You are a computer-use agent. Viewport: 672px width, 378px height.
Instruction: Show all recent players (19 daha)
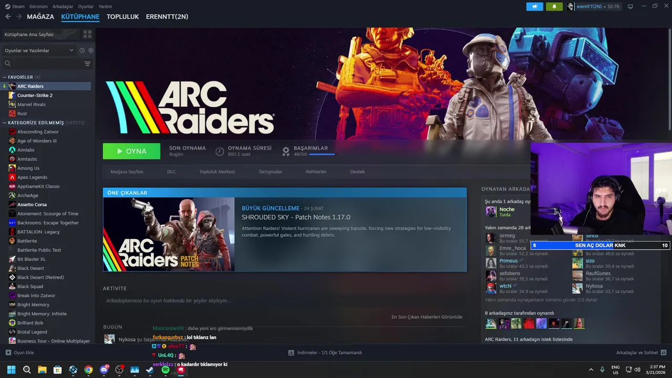tap(541, 300)
